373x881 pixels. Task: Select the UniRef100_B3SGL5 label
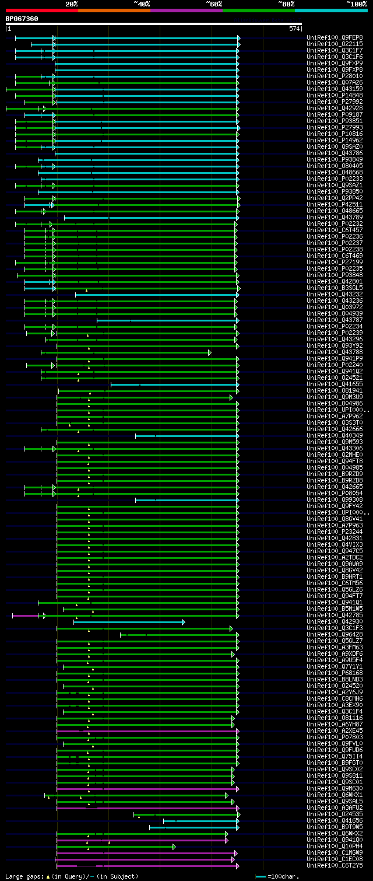coord(334,288)
